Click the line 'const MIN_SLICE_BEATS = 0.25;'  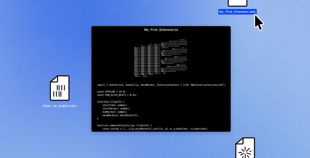117,95
